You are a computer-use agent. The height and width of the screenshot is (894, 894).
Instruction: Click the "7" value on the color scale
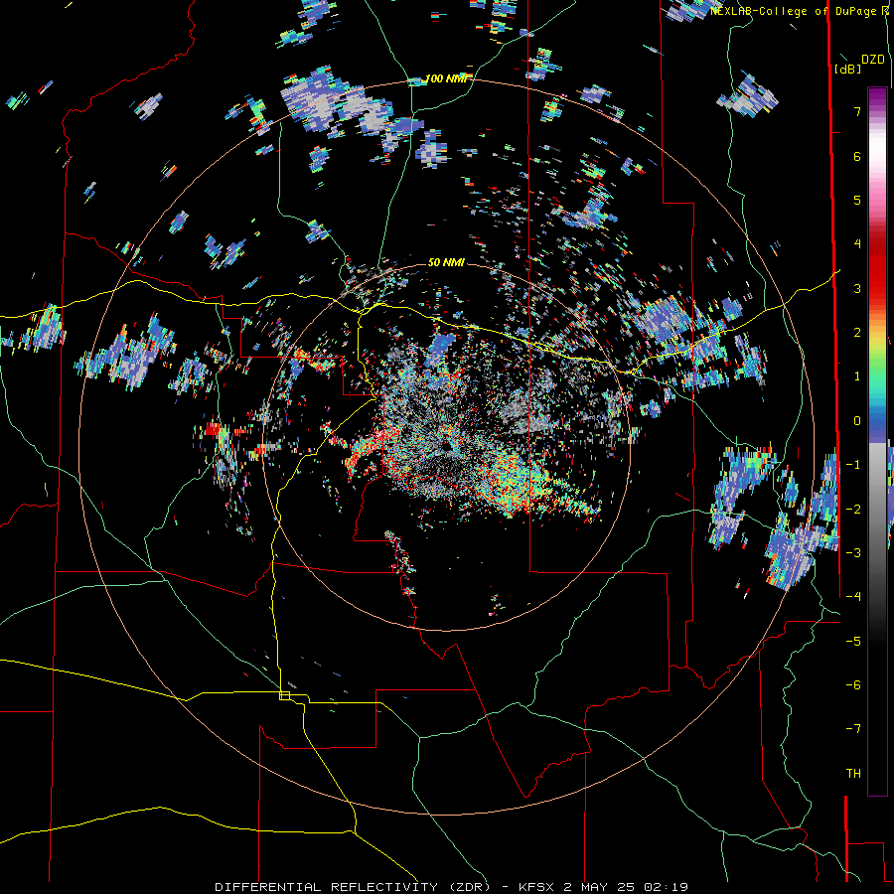pos(857,111)
